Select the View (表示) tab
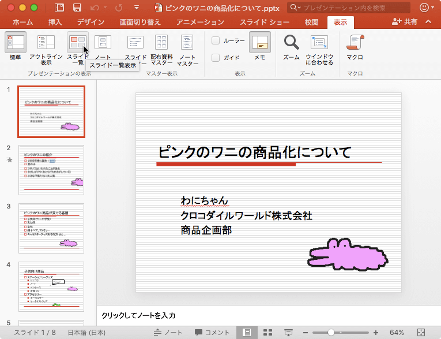 point(340,22)
